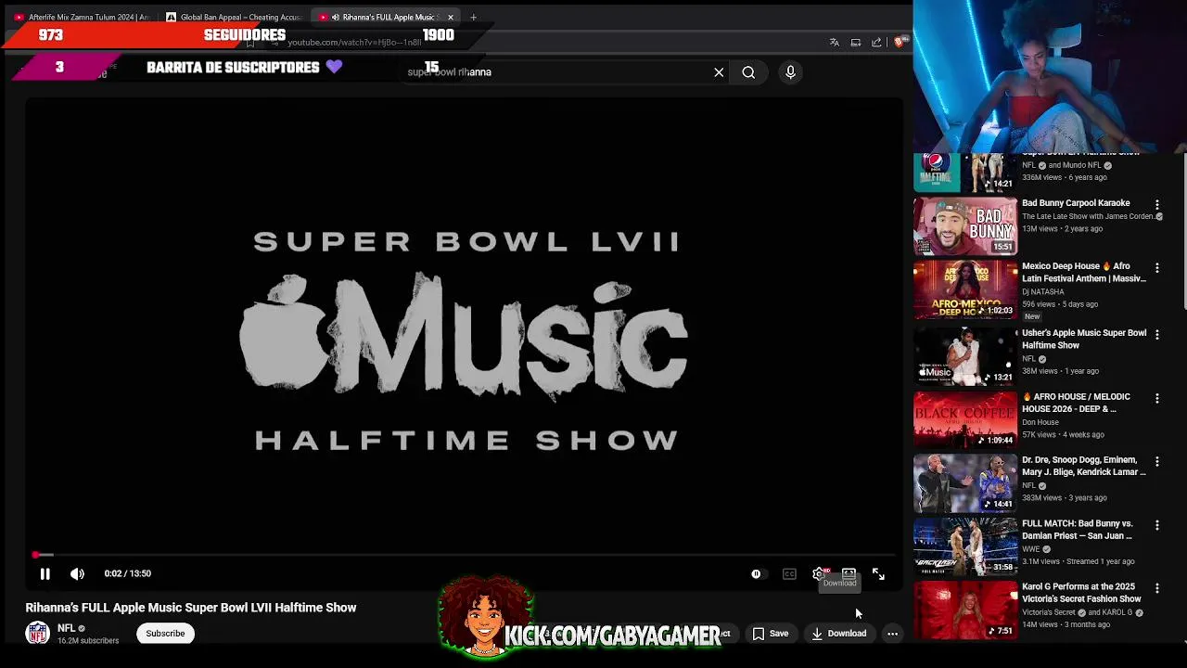This screenshot has height=668, width=1187.
Task: Close the Rihanna YouTube browser tab
Action: pos(451,17)
